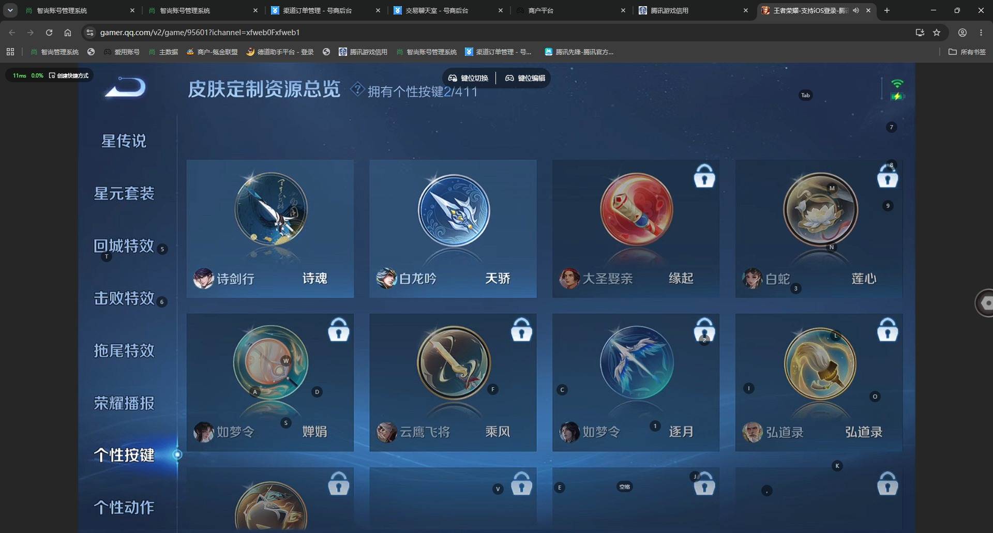The height and width of the screenshot is (533, 993).
Task: Click the 弘道录 hero avatar
Action: pyautogui.click(x=753, y=432)
